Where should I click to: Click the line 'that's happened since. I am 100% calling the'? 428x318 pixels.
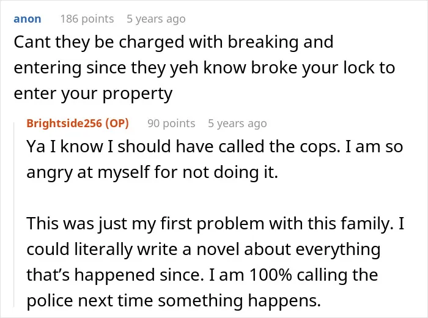(202, 275)
